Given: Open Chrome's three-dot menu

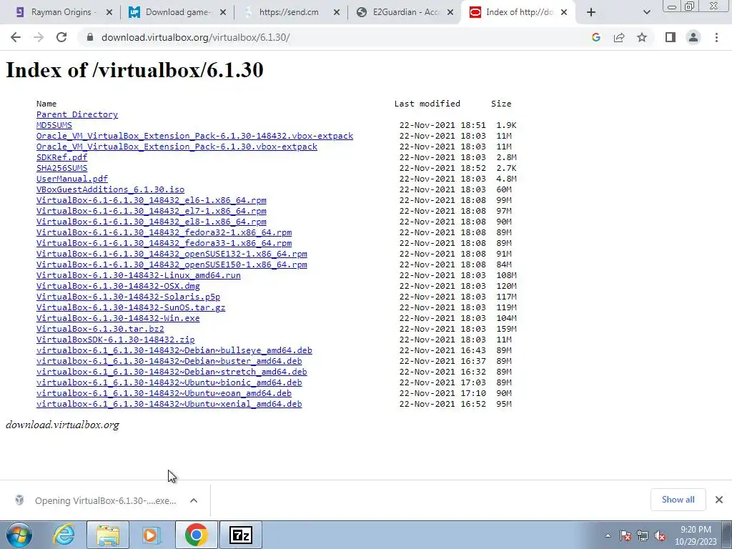Looking at the screenshot, I should (716, 37).
